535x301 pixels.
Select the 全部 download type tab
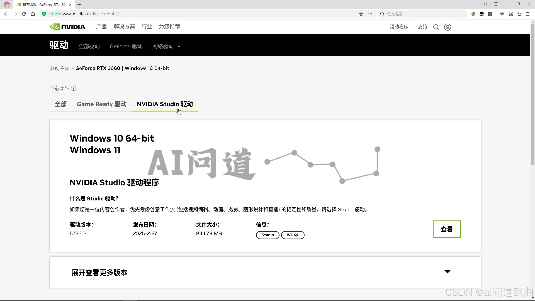pos(61,104)
